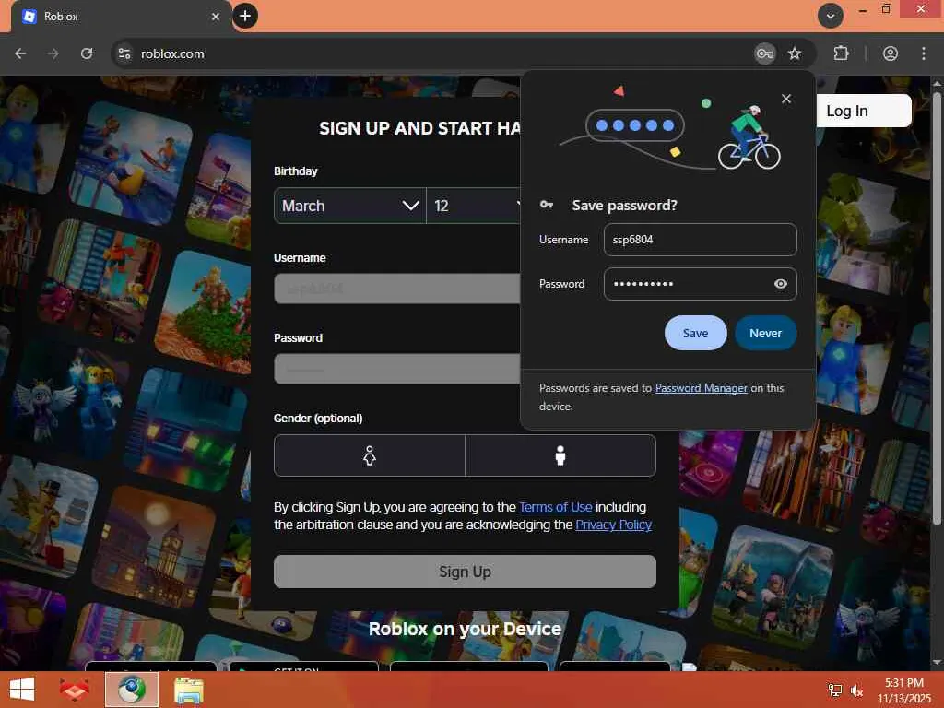
Task: Go back with the browser back arrow
Action: [x=20, y=53]
